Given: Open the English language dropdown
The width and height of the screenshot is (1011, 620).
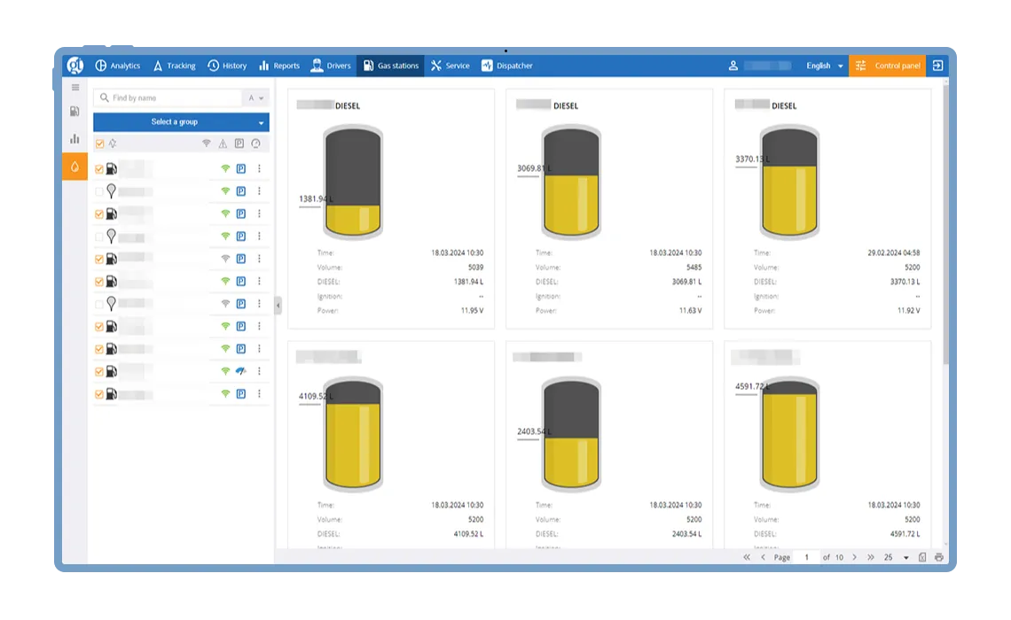Looking at the screenshot, I should (x=824, y=66).
